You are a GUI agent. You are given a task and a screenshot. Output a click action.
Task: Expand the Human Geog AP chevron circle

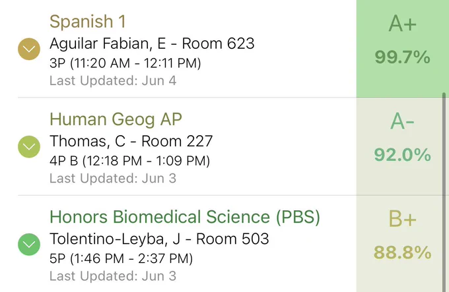pyautogui.click(x=29, y=146)
